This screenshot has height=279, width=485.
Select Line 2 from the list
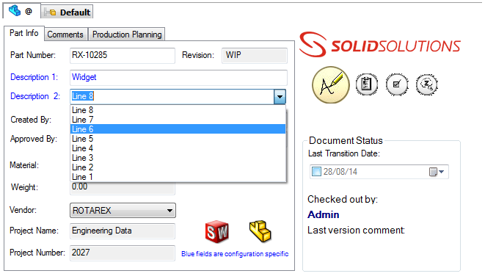(178, 167)
